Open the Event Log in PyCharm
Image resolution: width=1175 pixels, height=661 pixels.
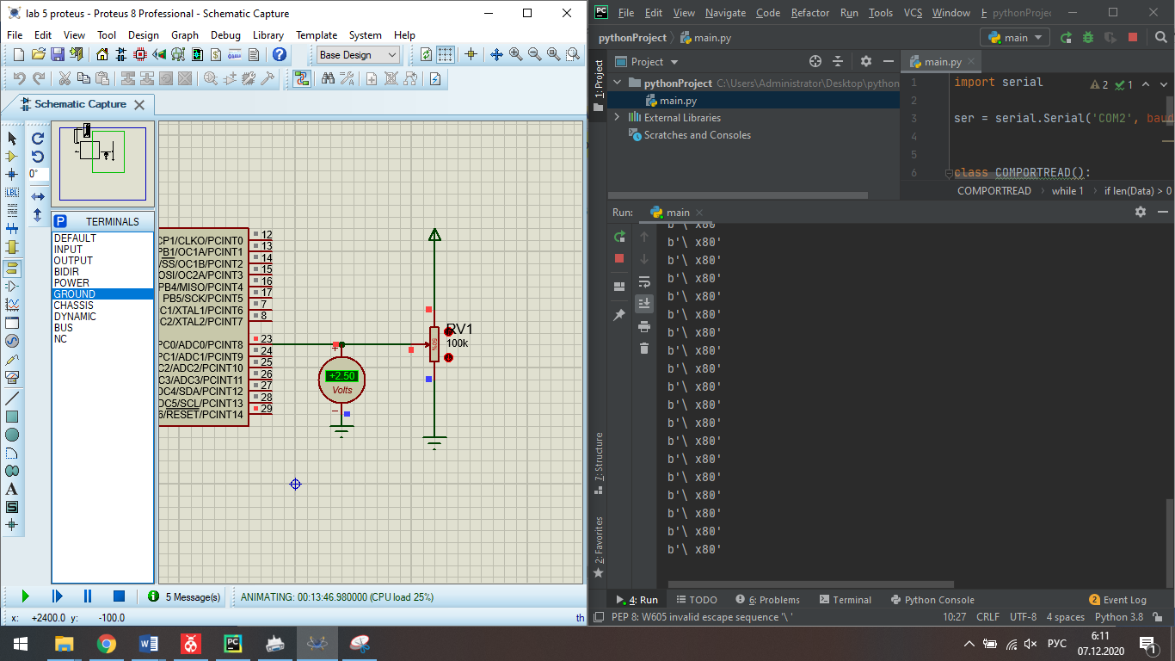coord(1117,600)
